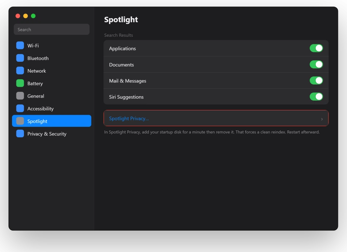Click the Siri Suggestions label
This screenshot has width=347, height=252.
click(x=126, y=97)
